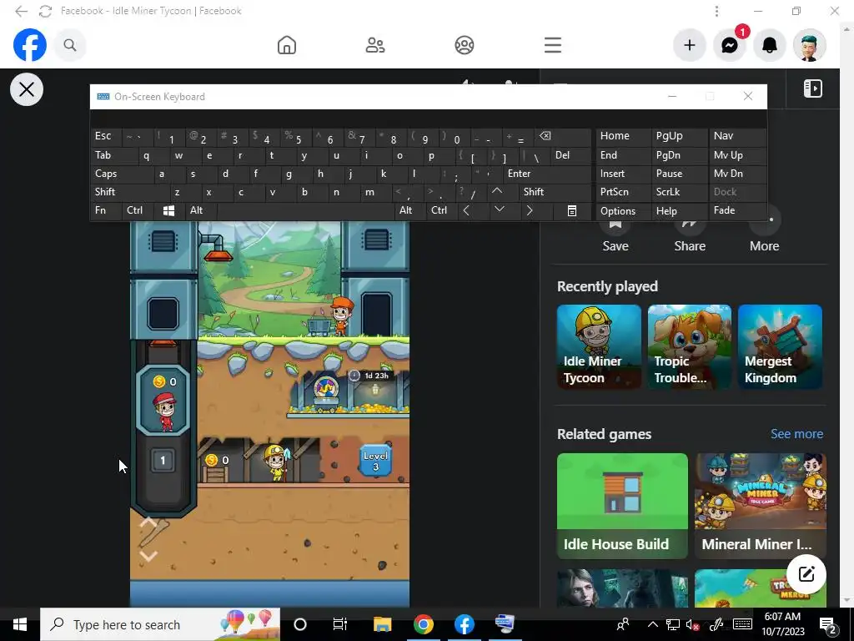Image resolution: width=854 pixels, height=641 pixels.
Task: Open the profile avatar menu
Action: click(x=810, y=45)
